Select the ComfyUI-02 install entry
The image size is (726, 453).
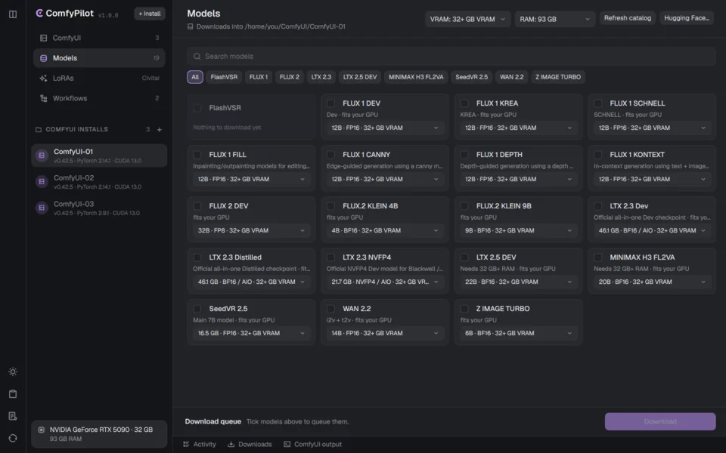tap(99, 182)
